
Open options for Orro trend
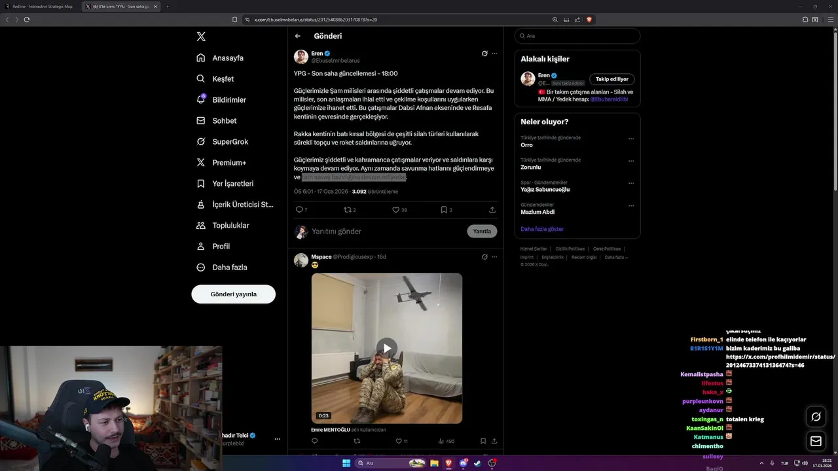(631, 139)
